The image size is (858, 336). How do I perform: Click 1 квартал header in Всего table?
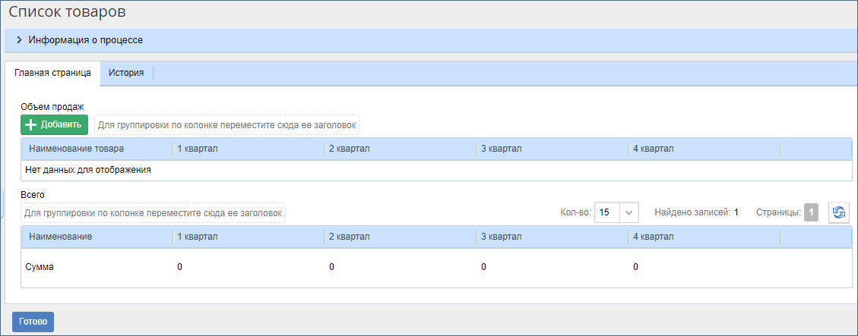tap(198, 237)
